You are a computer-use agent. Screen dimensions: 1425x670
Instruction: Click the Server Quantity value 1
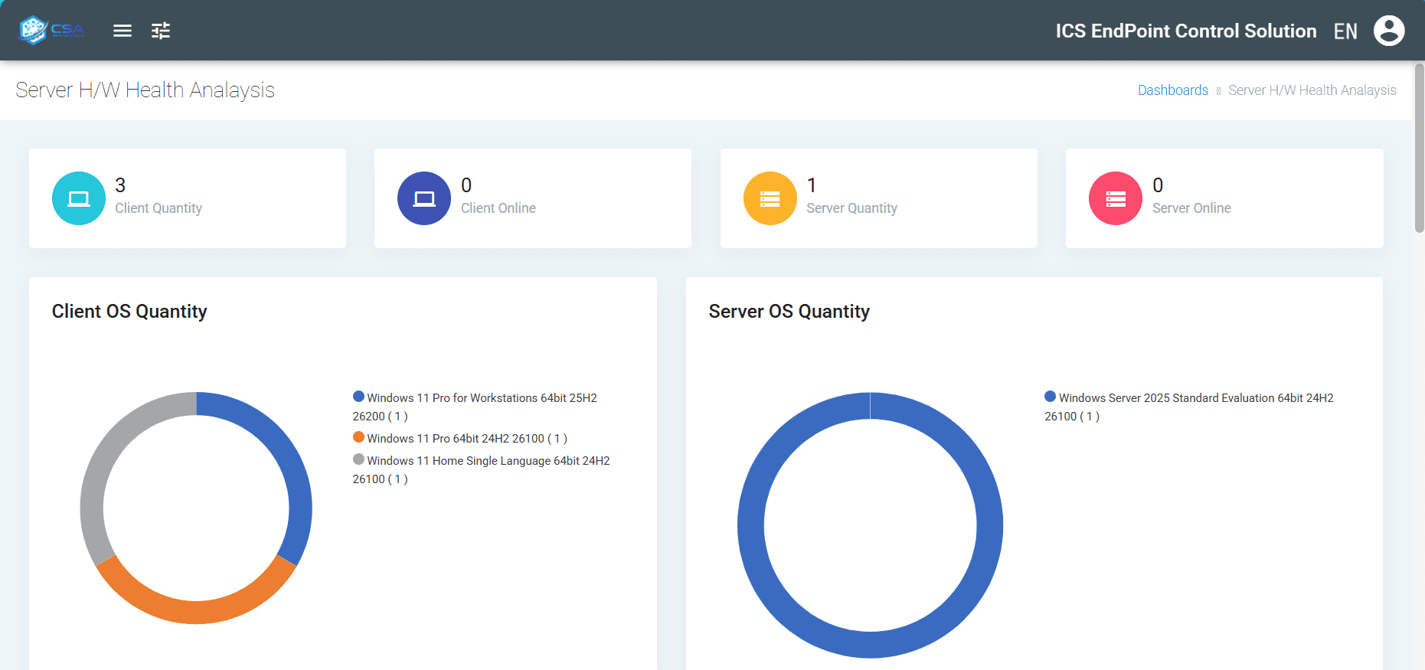point(812,185)
